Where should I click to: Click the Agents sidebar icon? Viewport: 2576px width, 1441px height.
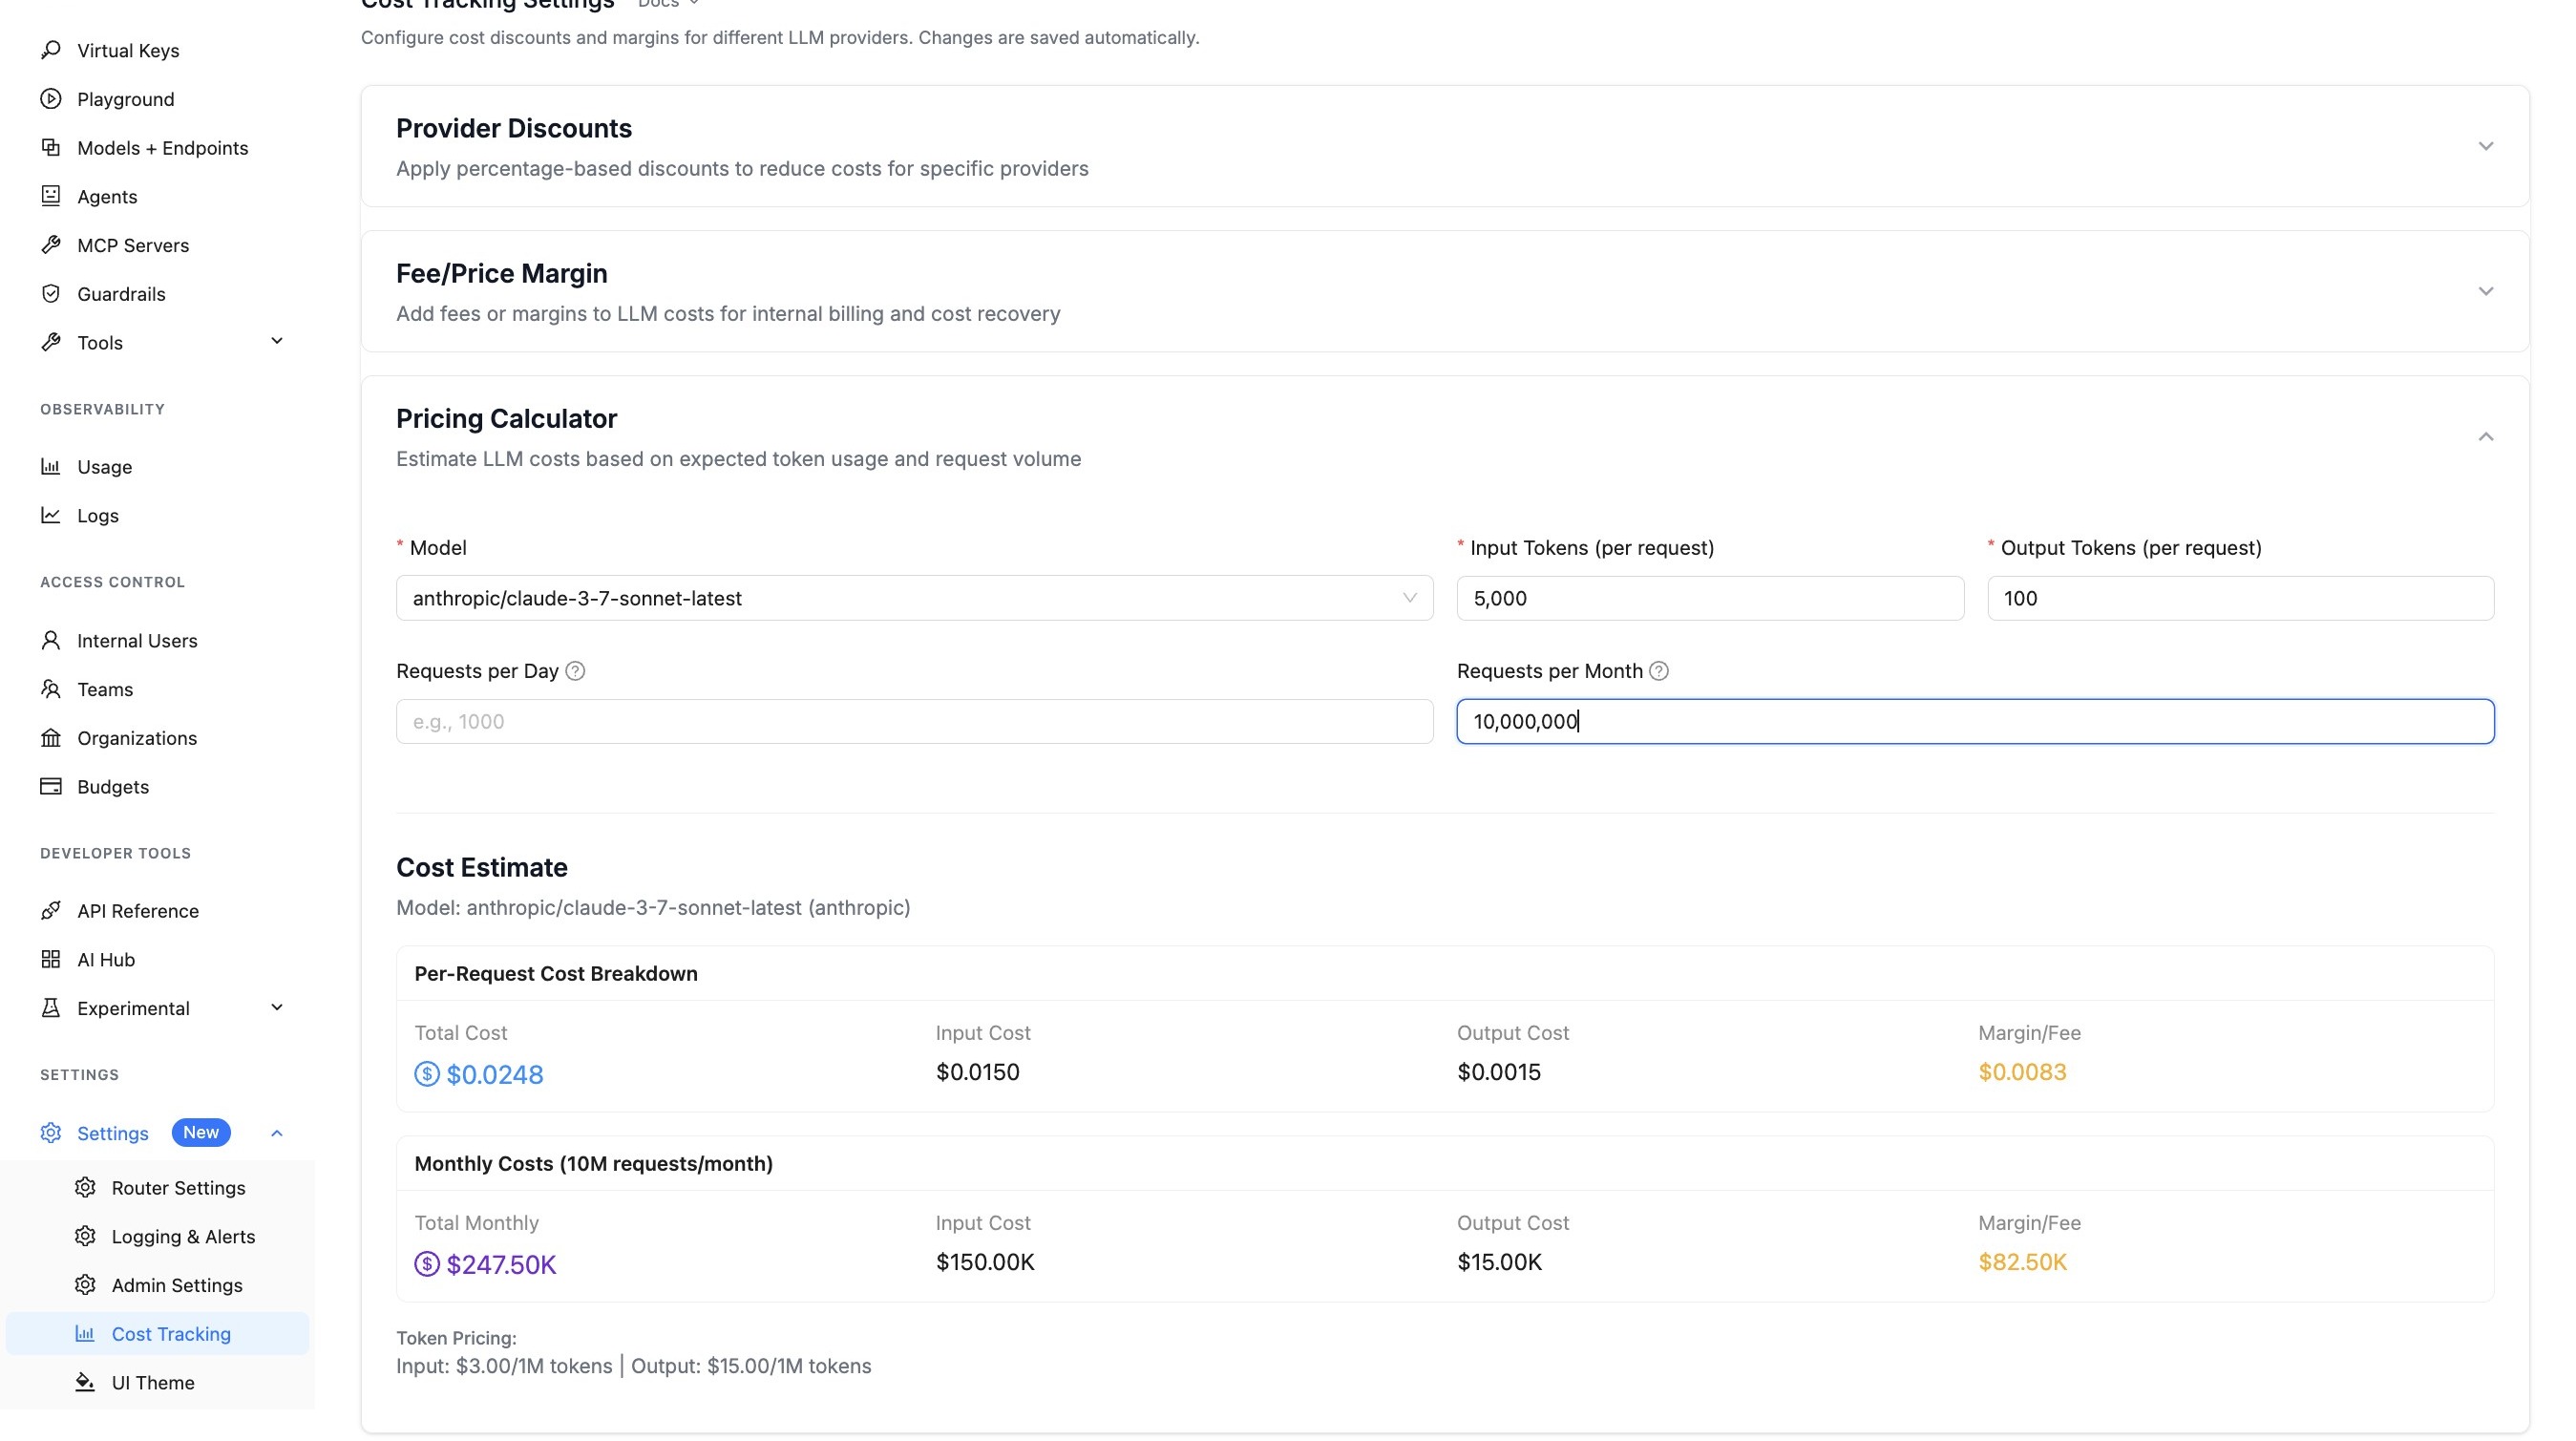(x=51, y=196)
